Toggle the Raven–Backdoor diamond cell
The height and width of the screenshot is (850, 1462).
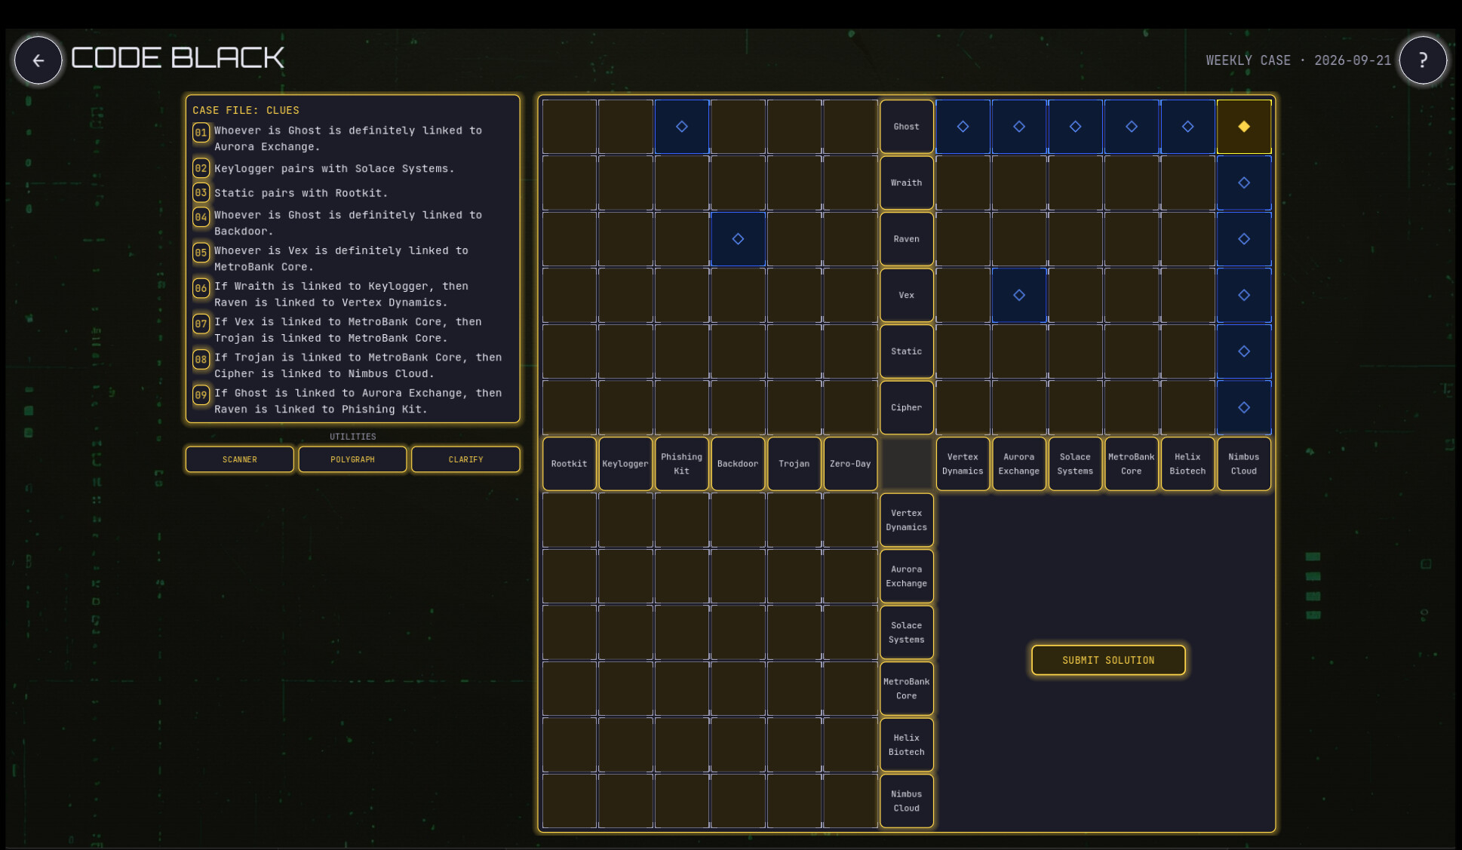(x=738, y=239)
